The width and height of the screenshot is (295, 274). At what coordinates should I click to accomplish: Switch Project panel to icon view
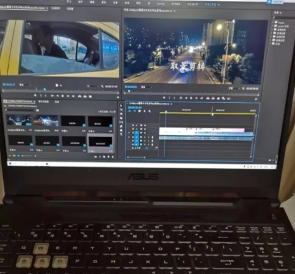point(18,156)
